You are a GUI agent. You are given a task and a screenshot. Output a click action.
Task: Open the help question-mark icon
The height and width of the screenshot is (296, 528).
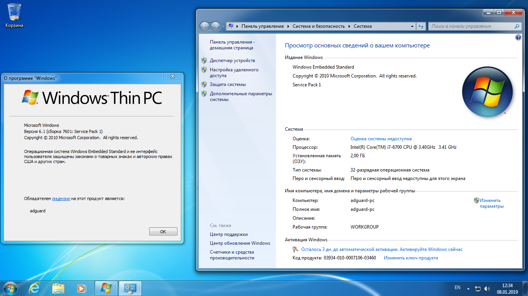(518, 37)
